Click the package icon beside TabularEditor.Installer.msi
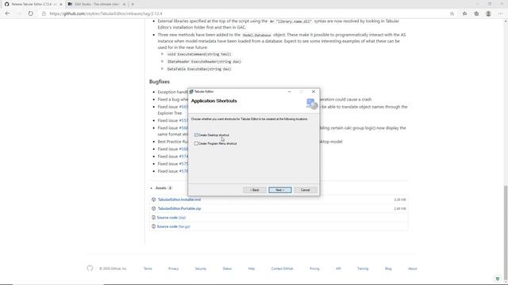The height and width of the screenshot is (285, 508). tap(153, 199)
